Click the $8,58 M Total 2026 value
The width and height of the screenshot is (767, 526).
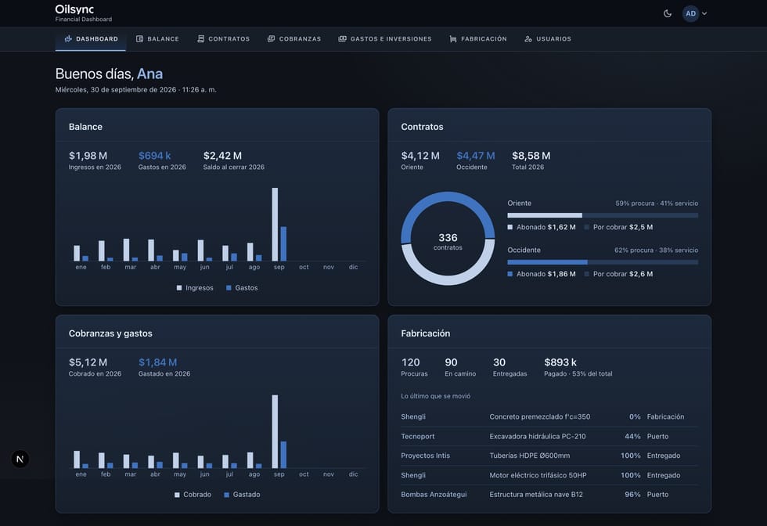pos(531,156)
